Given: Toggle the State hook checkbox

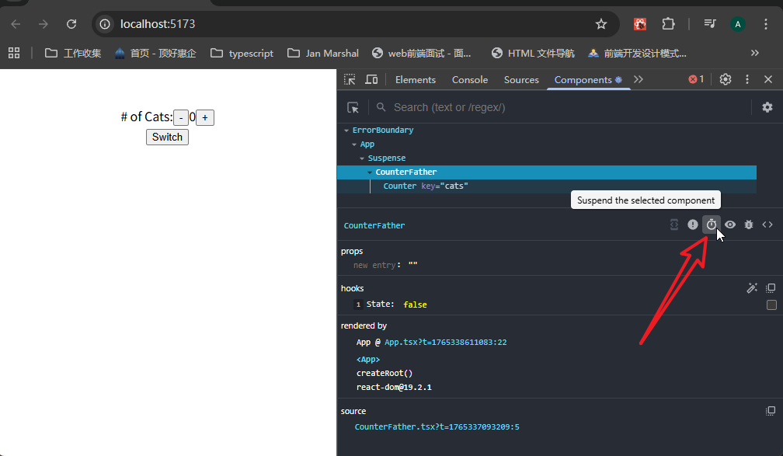Looking at the screenshot, I should 771,305.
